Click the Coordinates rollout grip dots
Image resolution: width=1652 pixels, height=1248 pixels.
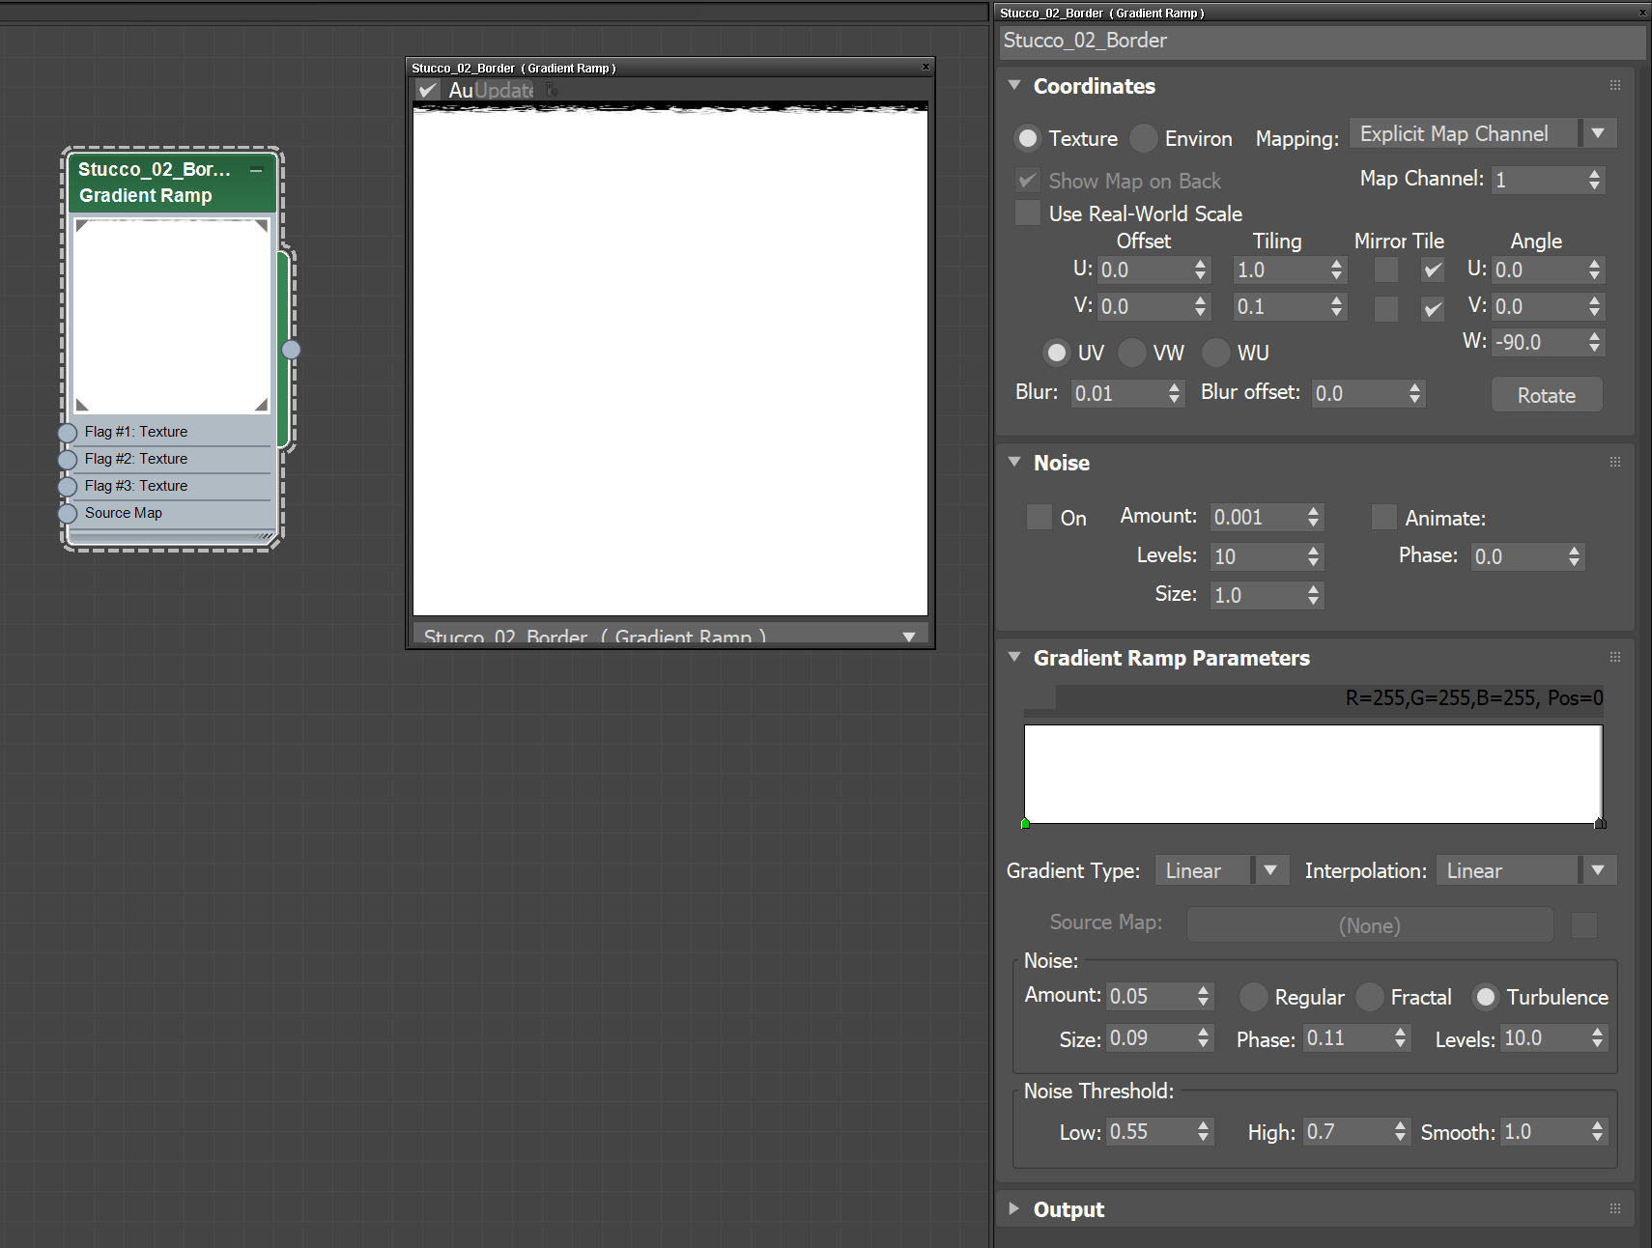(x=1614, y=86)
